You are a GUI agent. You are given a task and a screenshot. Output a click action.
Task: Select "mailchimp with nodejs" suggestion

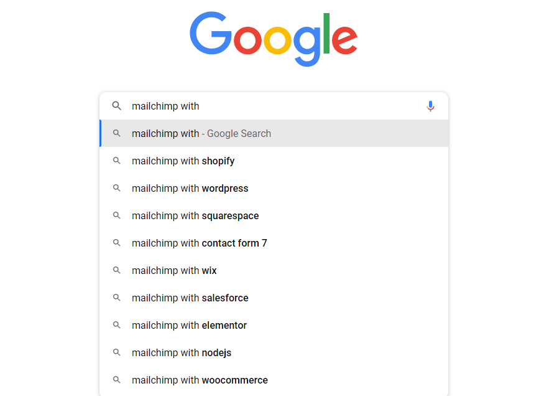coord(182,352)
